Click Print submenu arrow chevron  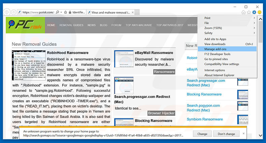tap(254, 18)
